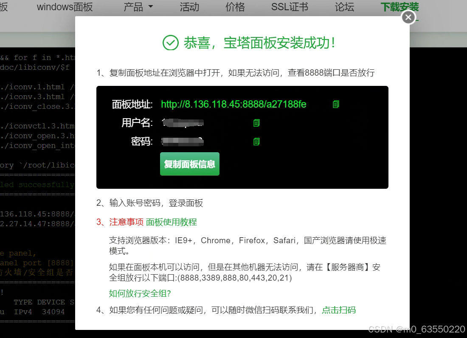Copy the username with its copy icon
Screen dimensions: 467x338
(256, 123)
